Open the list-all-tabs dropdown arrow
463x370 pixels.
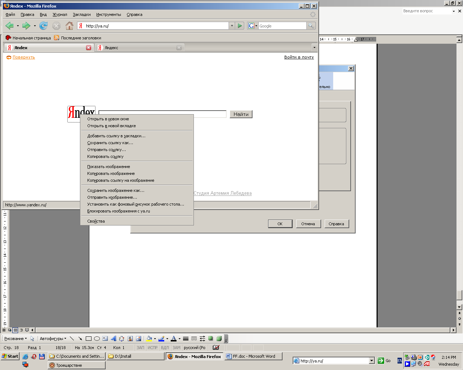314,48
